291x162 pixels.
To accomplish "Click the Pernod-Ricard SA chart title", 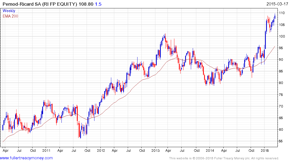I will click(x=40, y=4).
